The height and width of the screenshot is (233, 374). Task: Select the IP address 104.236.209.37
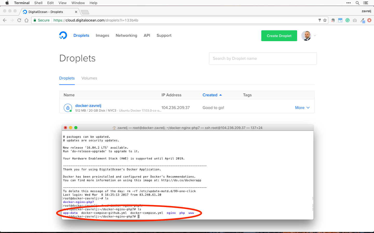[176, 108]
